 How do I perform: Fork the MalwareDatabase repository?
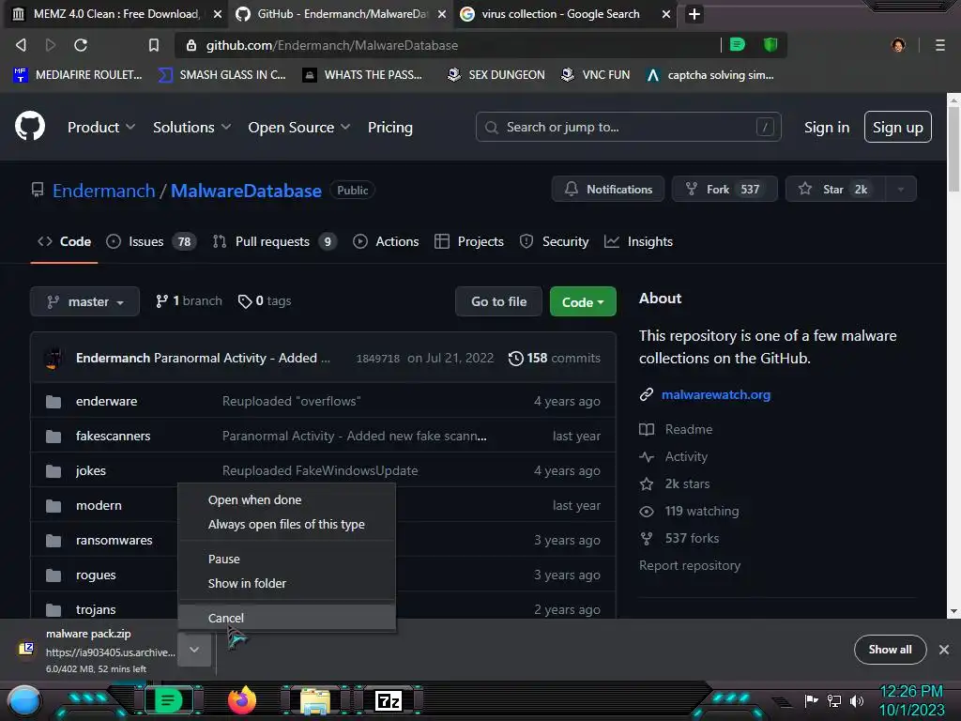(x=724, y=190)
